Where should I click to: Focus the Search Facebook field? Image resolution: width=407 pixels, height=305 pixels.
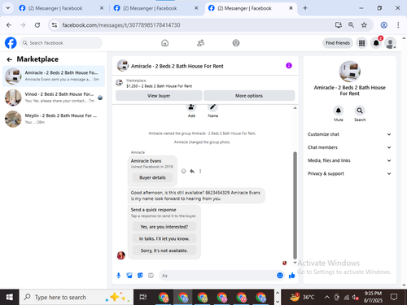point(61,43)
